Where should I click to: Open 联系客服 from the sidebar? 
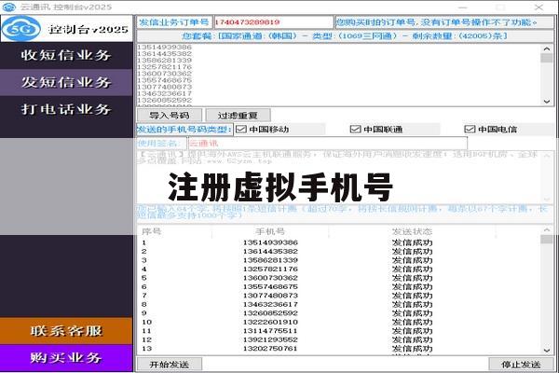66,331
